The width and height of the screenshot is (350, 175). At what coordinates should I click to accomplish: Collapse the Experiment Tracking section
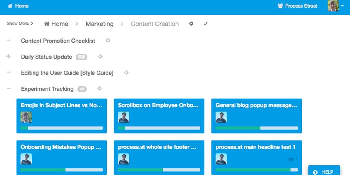tap(9, 88)
